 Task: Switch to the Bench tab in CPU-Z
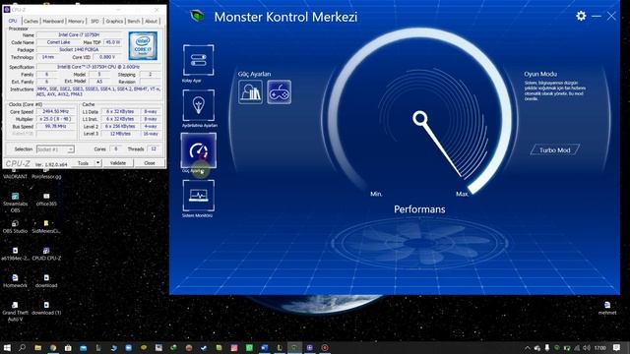(x=134, y=21)
